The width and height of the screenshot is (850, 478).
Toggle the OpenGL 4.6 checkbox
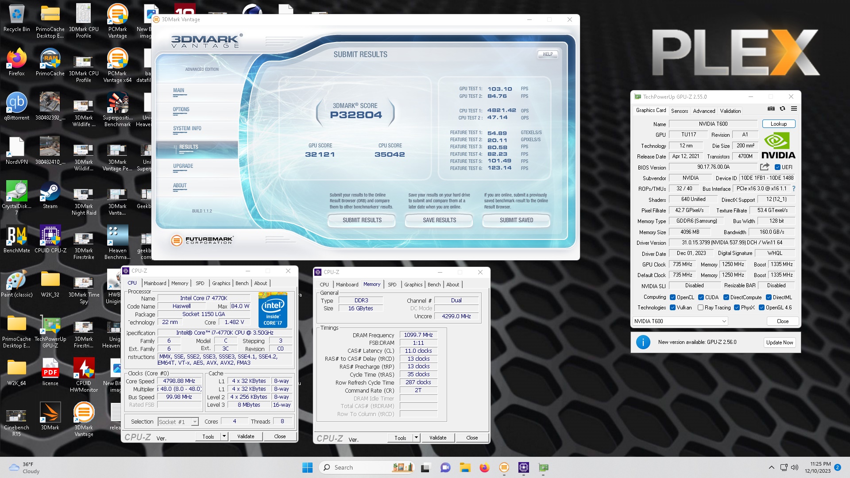(761, 308)
